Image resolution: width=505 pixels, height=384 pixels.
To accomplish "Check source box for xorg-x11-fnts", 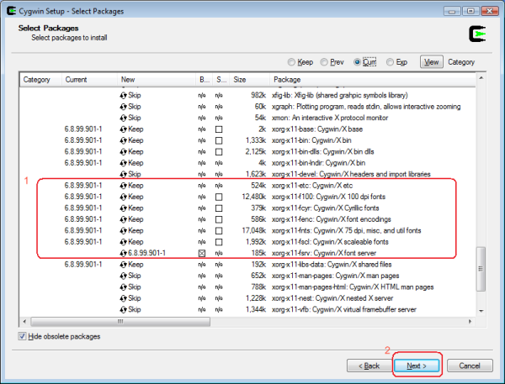I will click(219, 230).
